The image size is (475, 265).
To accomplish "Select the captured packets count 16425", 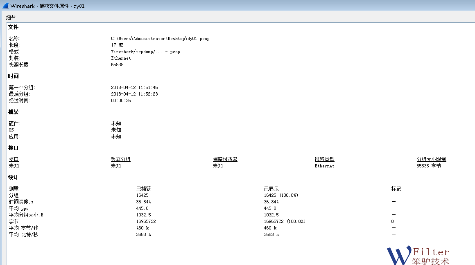I will coord(142,195).
